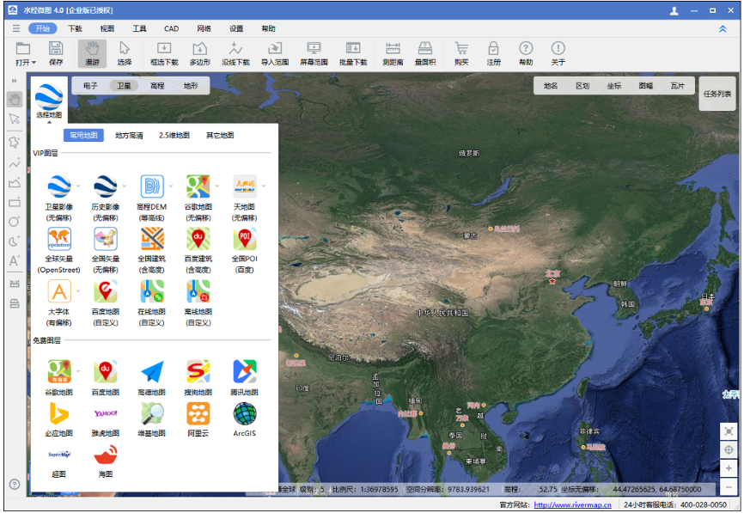The width and height of the screenshot is (744, 513).
Task: Toggle the 卫星 map type option
Action: tap(124, 86)
